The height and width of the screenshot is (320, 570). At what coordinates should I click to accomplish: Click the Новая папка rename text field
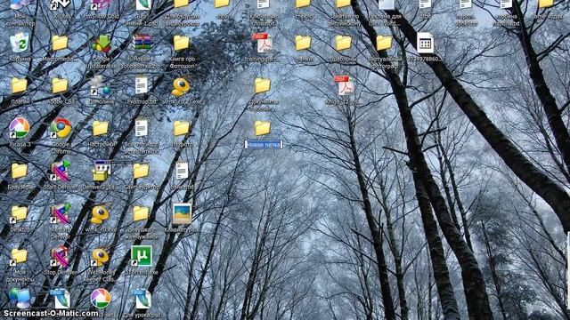coord(264,145)
